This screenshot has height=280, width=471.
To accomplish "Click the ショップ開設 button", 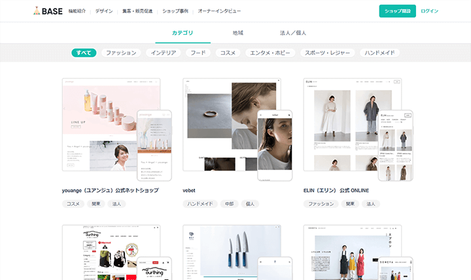I will coord(397,11).
